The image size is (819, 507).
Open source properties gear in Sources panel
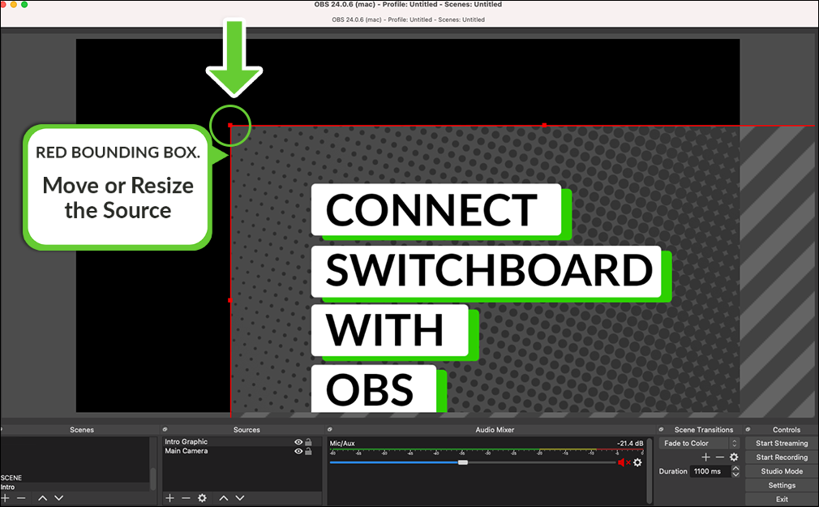[x=202, y=498]
